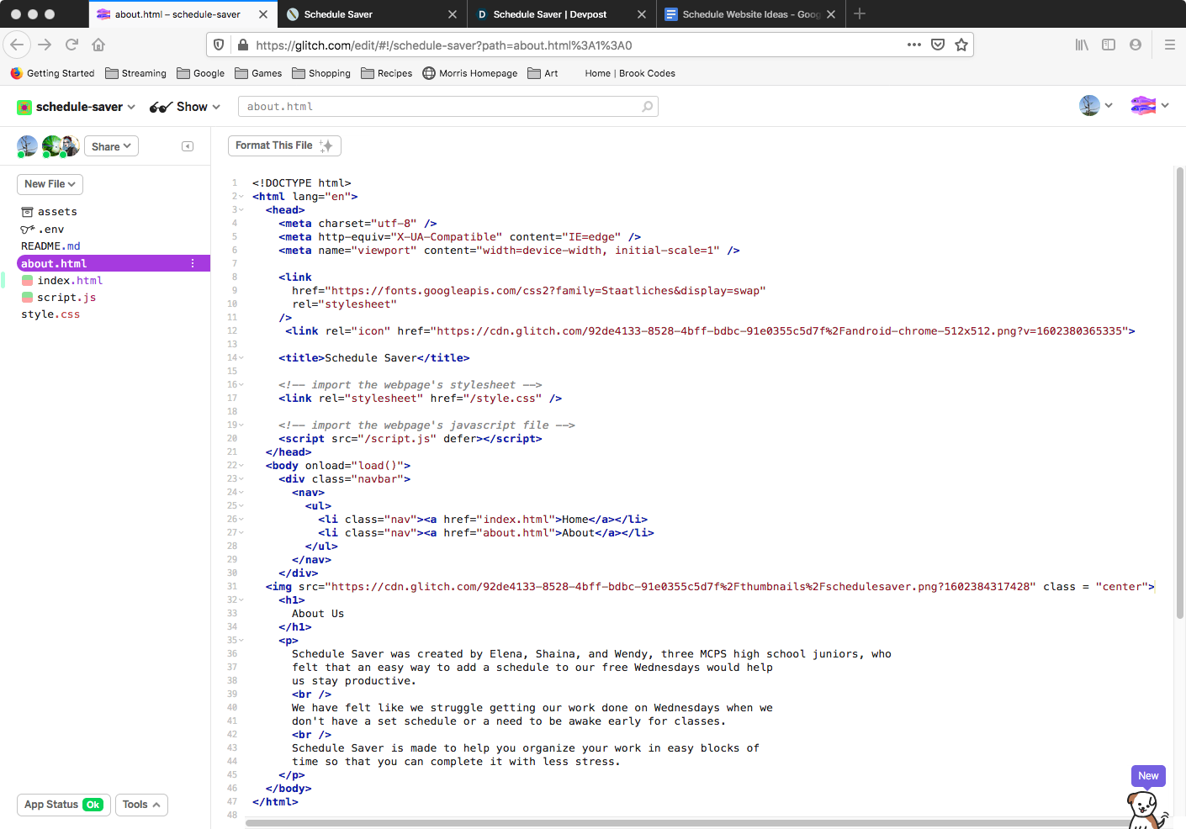Viewport: 1186px width, 829px height.
Task: Switch to the Schedule Saver tab
Action: point(372,14)
